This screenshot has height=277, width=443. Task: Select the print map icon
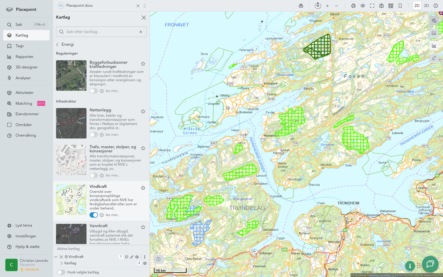353,6
